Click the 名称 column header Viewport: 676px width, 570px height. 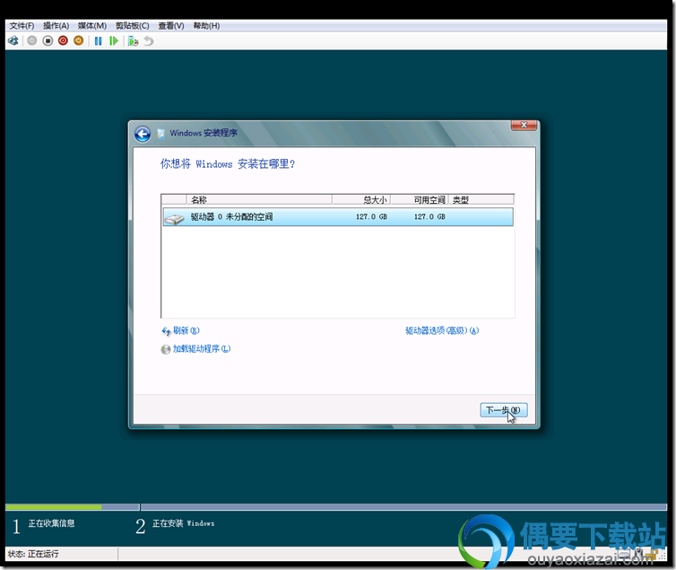click(x=259, y=199)
